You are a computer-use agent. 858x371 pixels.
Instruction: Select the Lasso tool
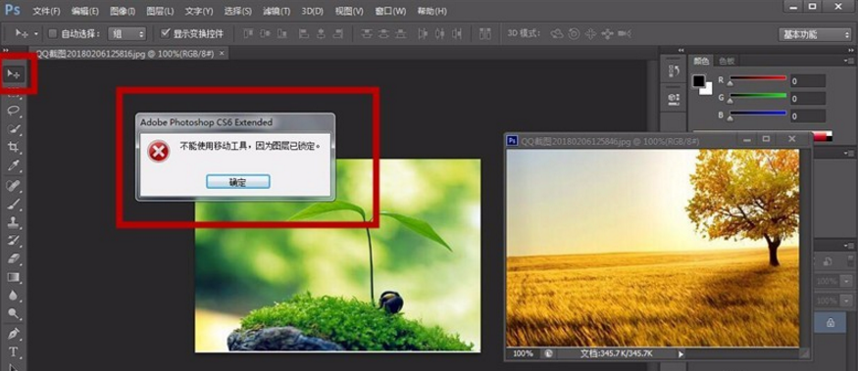pos(13,111)
